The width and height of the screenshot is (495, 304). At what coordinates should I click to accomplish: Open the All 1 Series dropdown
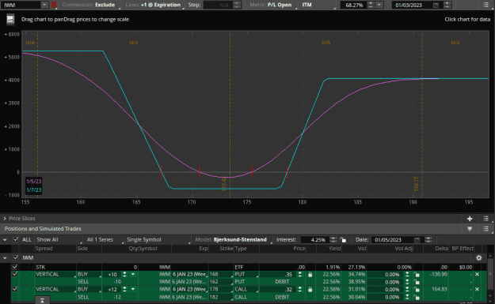click(105, 240)
